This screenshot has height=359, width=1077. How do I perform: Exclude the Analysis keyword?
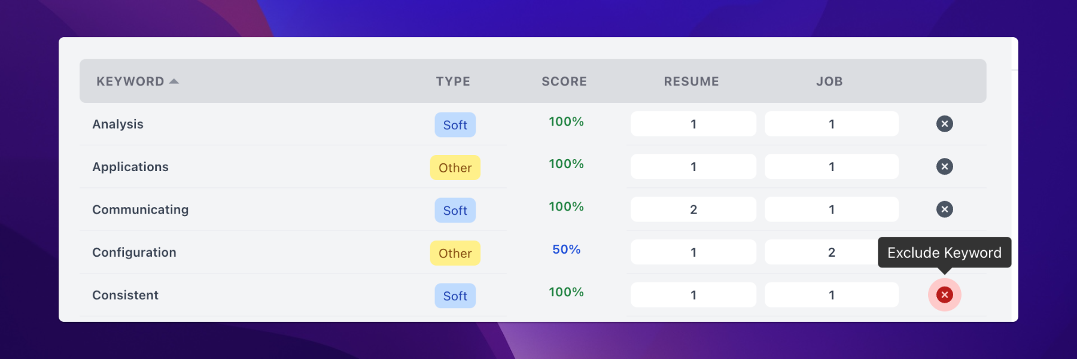944,124
